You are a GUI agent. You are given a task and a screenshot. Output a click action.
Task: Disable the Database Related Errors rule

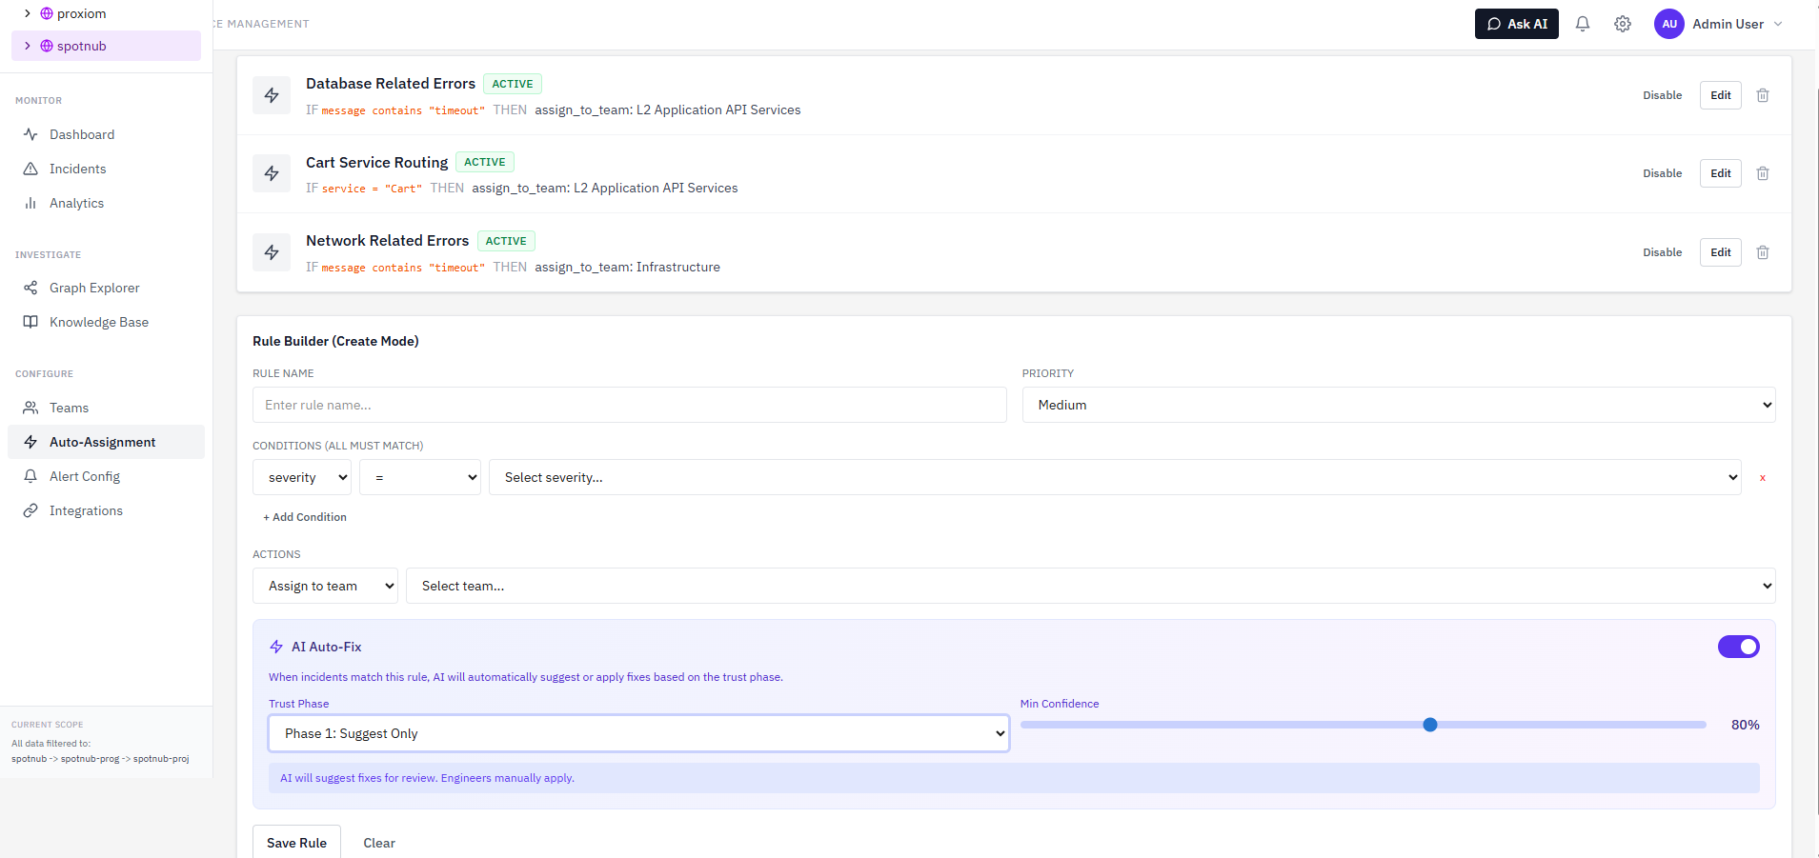tap(1662, 95)
